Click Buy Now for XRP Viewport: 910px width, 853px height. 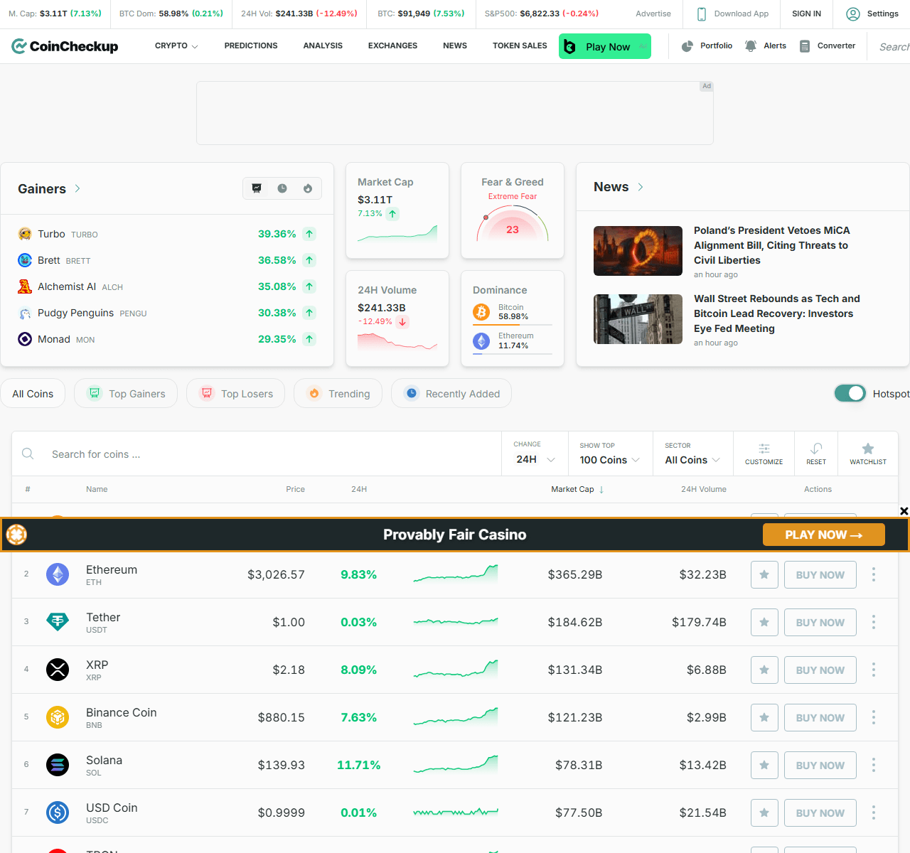click(x=820, y=670)
